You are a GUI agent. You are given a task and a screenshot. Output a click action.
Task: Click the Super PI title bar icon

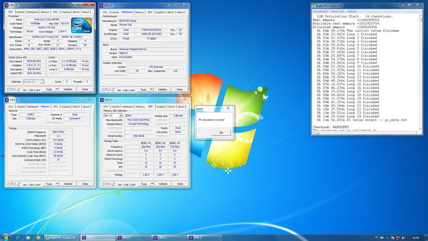pos(314,5)
